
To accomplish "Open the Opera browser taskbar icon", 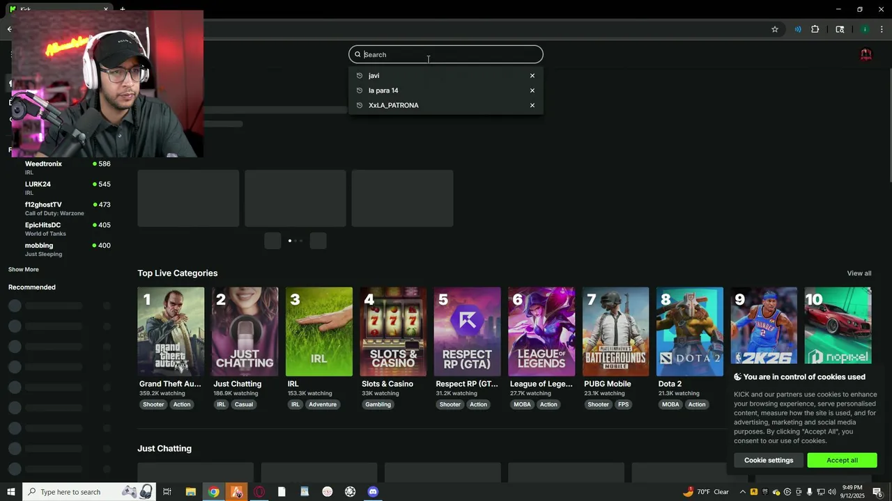I will click(259, 492).
